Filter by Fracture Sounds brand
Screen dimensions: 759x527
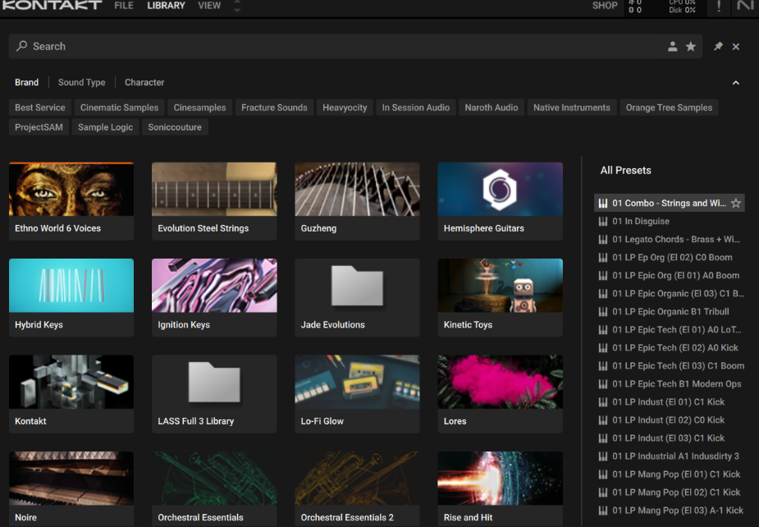tap(274, 108)
